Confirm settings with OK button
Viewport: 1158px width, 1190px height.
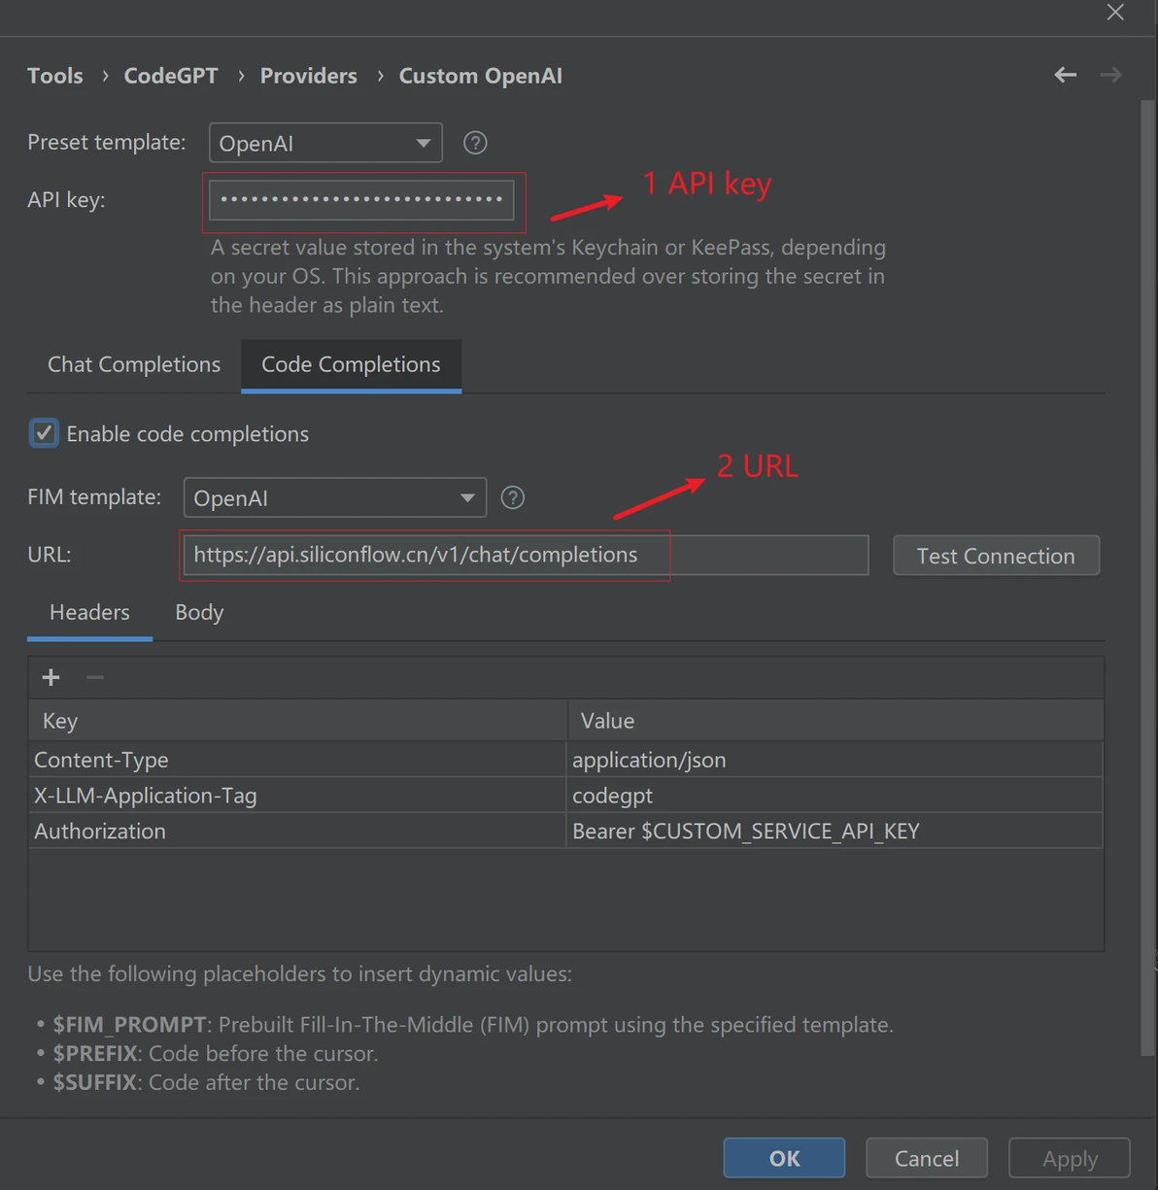(784, 1158)
